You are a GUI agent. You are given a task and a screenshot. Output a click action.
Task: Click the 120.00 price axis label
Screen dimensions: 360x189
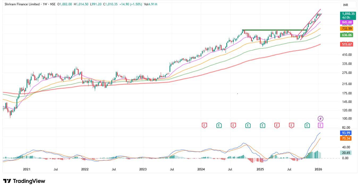pyautogui.click(x=347, y=110)
